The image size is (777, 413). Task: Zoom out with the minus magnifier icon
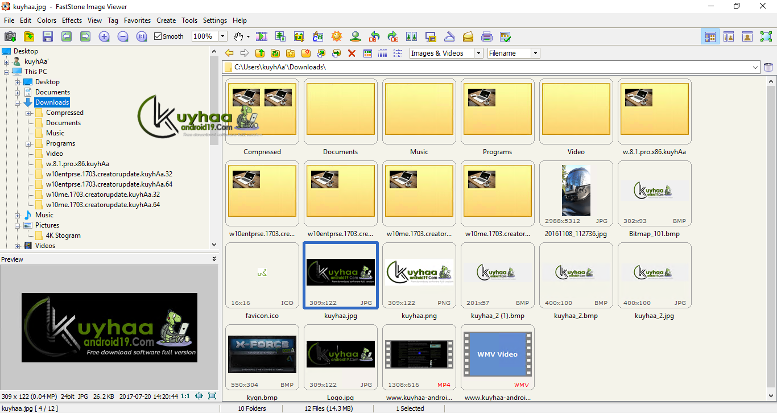point(123,36)
